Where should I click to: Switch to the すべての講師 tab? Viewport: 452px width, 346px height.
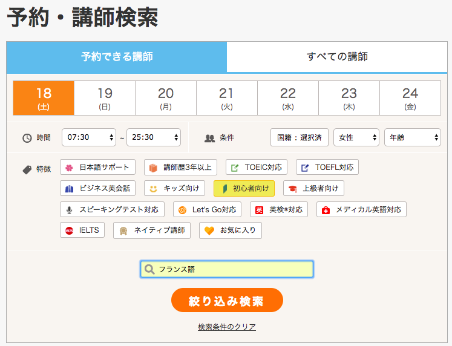pyautogui.click(x=337, y=57)
